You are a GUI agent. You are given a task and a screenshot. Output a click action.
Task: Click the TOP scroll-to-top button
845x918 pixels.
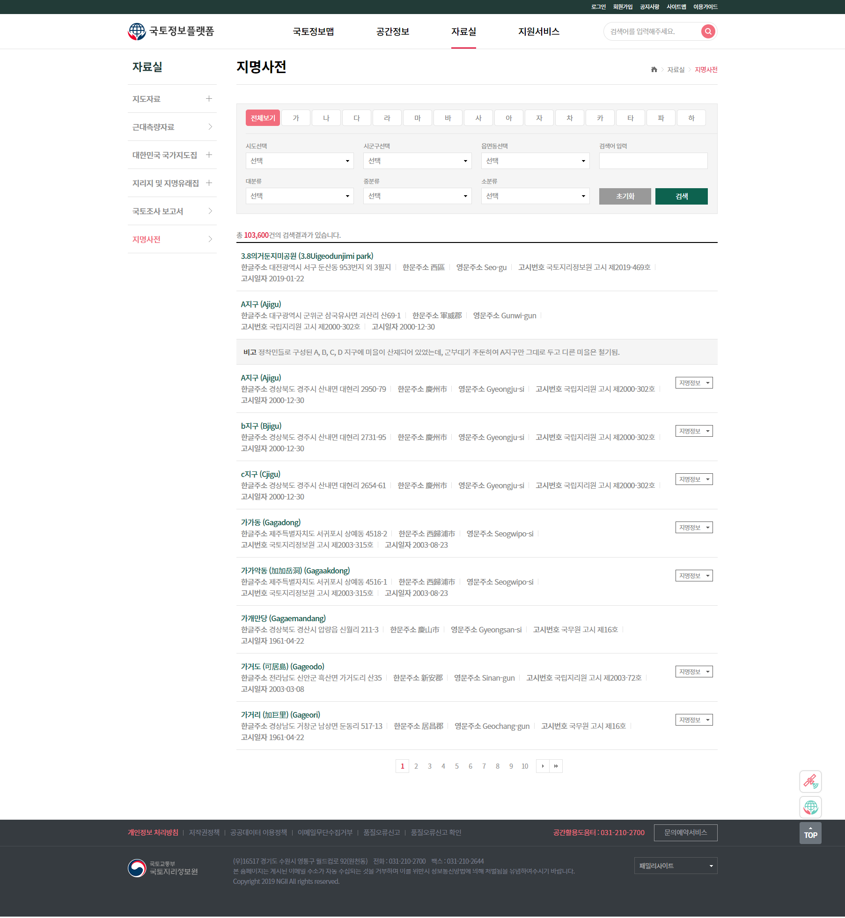pos(810,833)
